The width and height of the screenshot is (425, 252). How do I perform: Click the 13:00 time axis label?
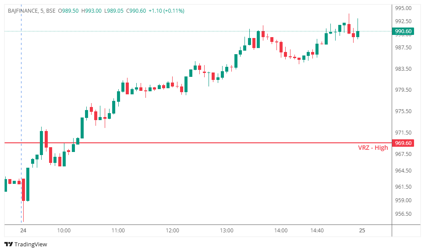pos(227,231)
